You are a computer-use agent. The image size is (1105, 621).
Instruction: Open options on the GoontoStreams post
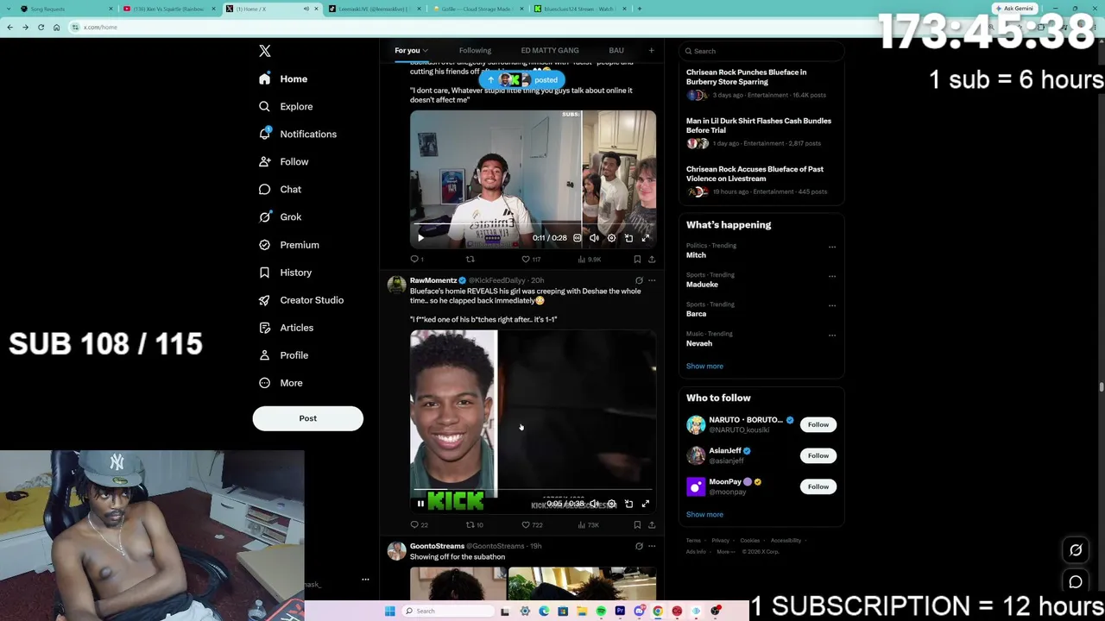pos(652,546)
